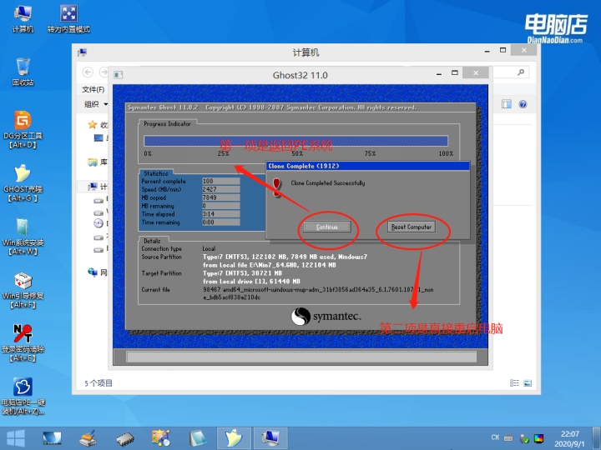
Task: Open the monitor icon in taskbar
Action: point(52,438)
